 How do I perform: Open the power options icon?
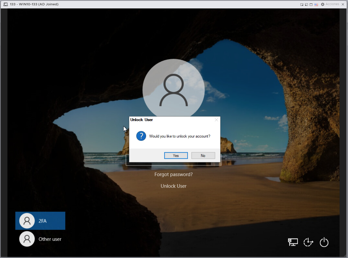324,242
